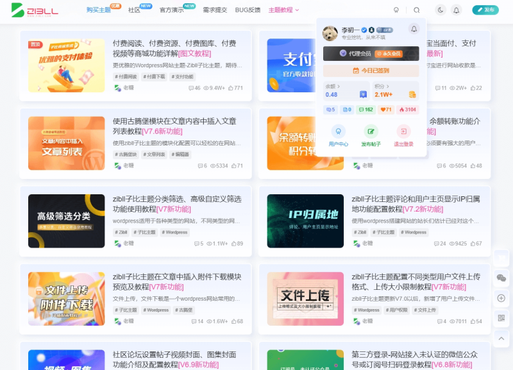Click the 发布帖子 edit icon
This screenshot has width=513, height=370.
(371, 131)
